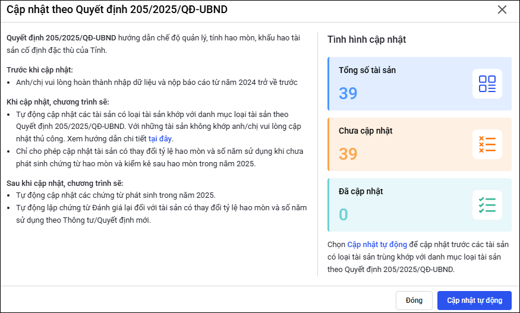Click the dialog title Cập nhật theo Quyết định
520x313 pixels.
(x=117, y=10)
